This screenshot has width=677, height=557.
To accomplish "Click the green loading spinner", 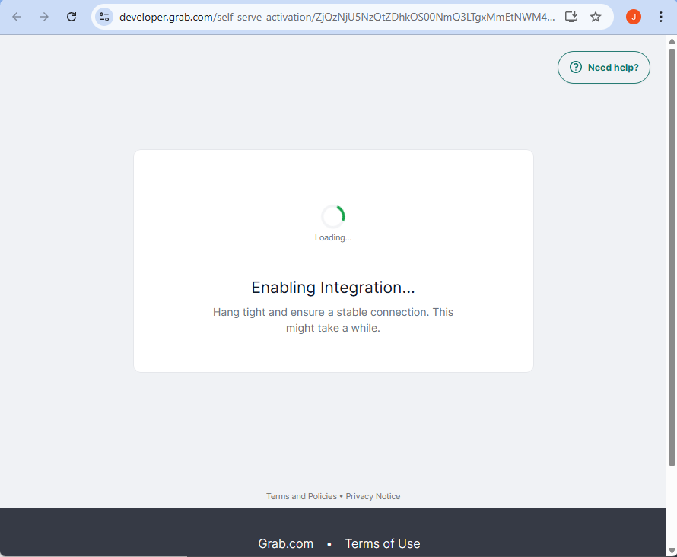I will coord(333,217).
